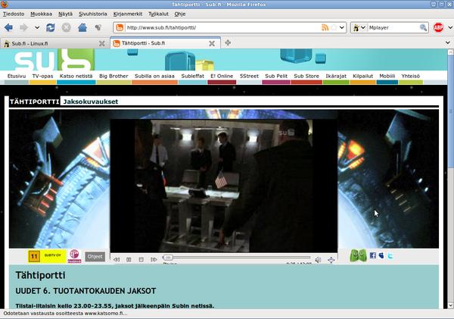Image resolution: width=454 pixels, height=319 pixels.
Task: Click the home icon in the toolbar
Action: (x=82, y=27)
